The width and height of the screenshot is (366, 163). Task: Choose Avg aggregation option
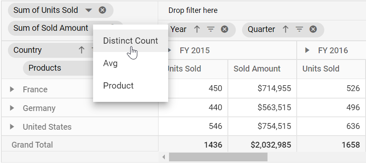click(x=131, y=63)
